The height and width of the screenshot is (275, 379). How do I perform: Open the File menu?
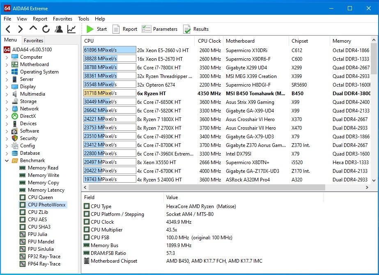[7, 19]
